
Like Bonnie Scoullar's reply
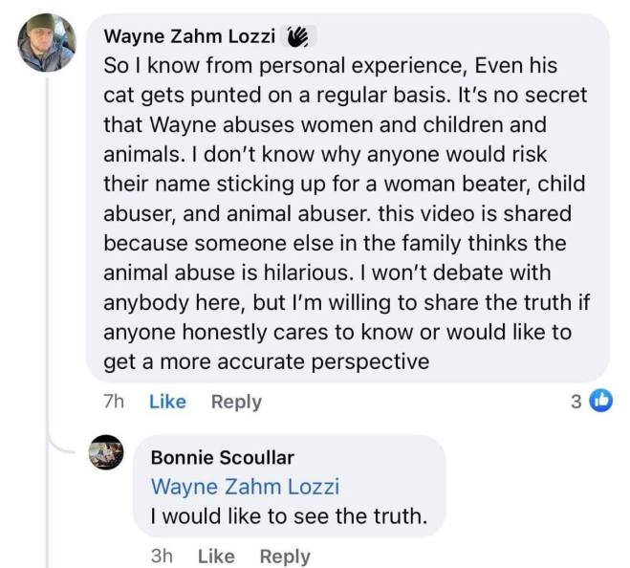pos(216,556)
